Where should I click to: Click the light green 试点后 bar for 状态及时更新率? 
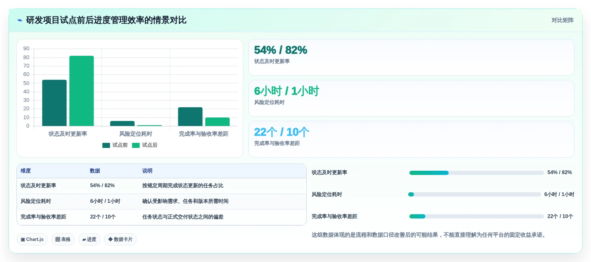[82, 91]
